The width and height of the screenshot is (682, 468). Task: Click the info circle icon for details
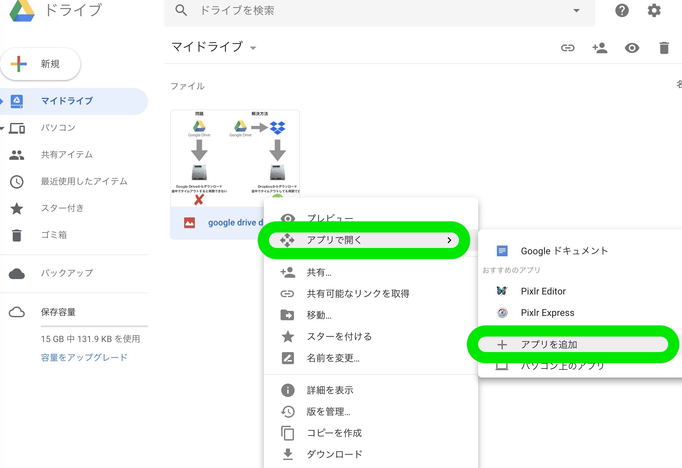coord(288,390)
